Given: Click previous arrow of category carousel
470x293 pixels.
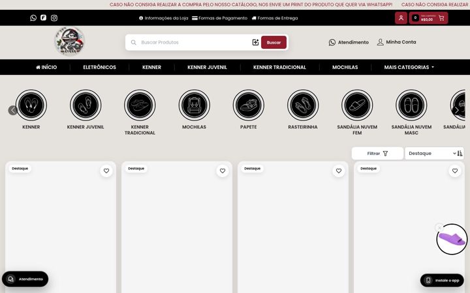Looking at the screenshot, I should (12, 110).
